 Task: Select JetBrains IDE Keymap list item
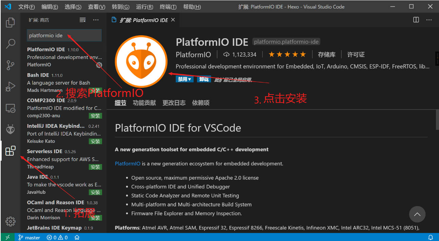[63, 228]
